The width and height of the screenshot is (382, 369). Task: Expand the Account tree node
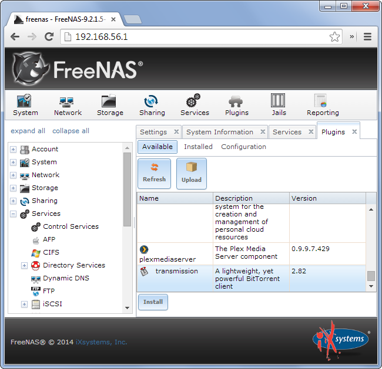[x=13, y=150]
